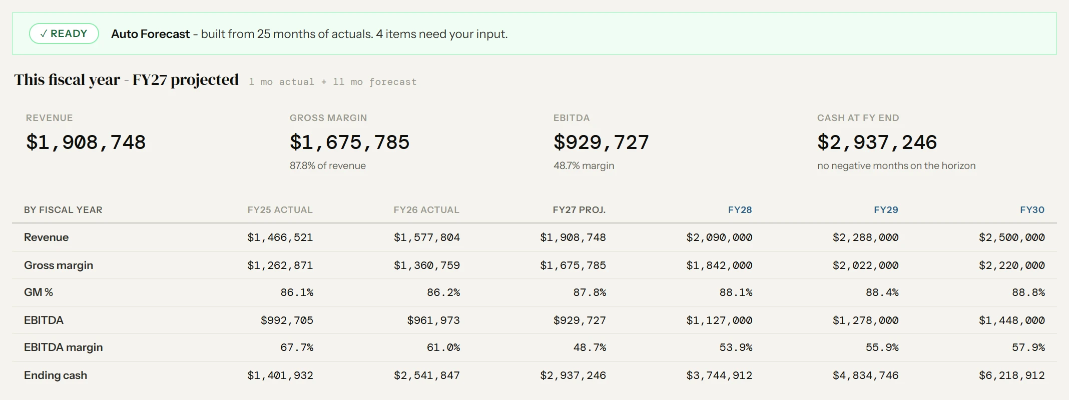Click the "GM %" row label
1069x400 pixels.
coord(39,292)
